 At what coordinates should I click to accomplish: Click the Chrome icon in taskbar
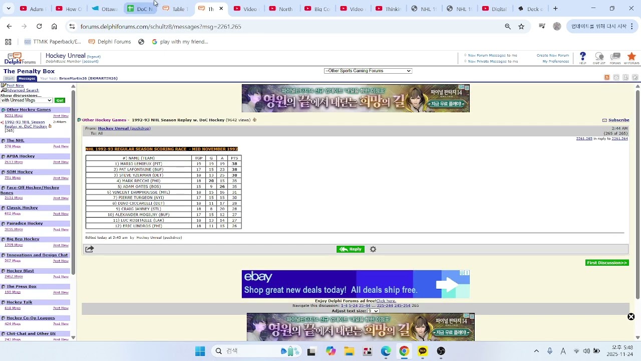tap(404, 351)
